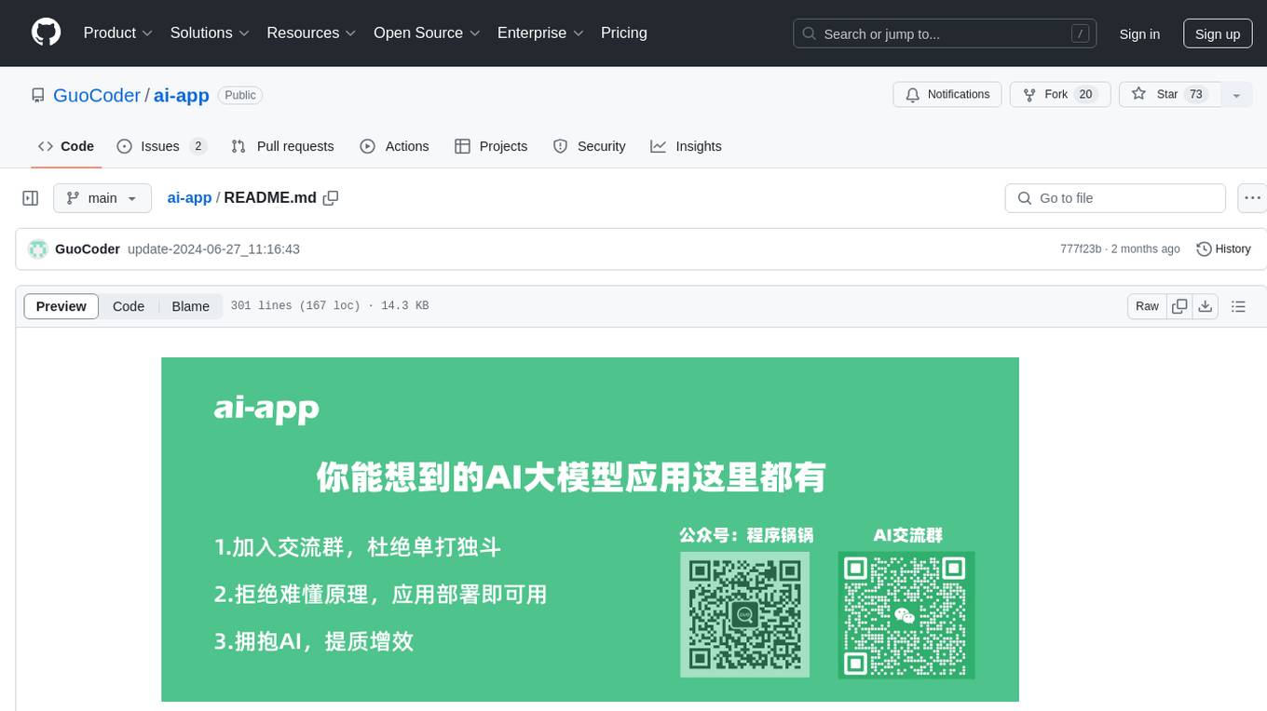Open commit message update-2024-06-27_11:16:43
This screenshot has height=711, width=1267.
click(213, 249)
